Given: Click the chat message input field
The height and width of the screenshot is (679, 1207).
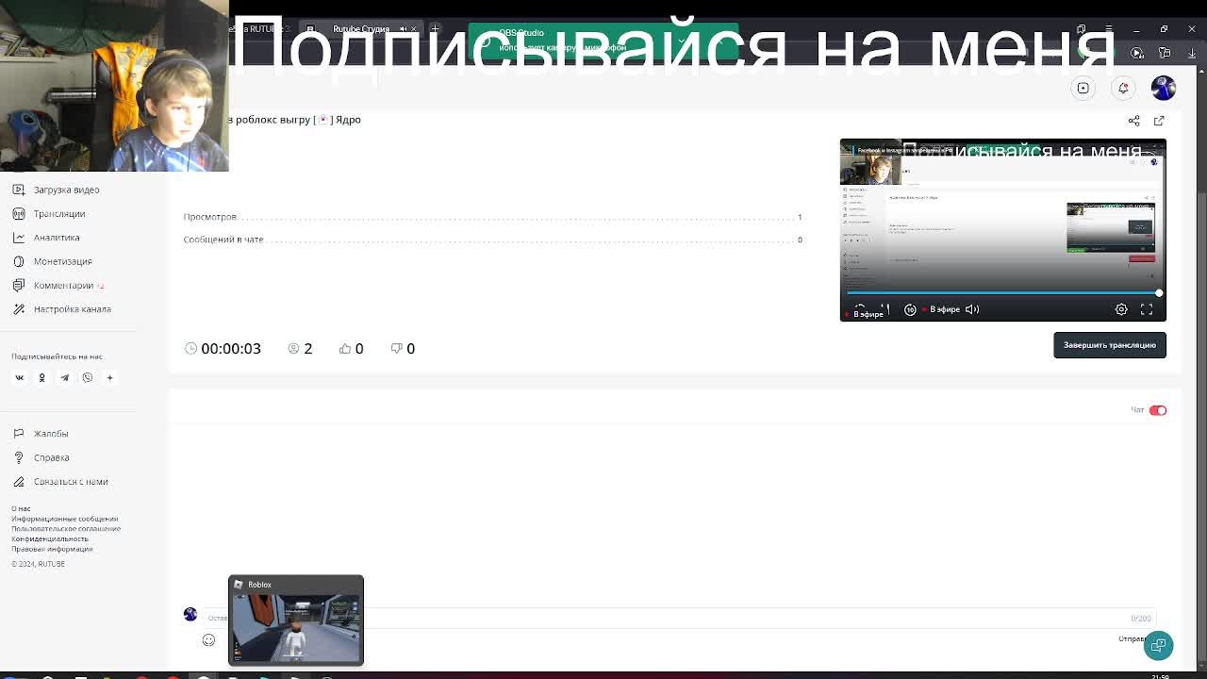Looking at the screenshot, I should [x=679, y=618].
